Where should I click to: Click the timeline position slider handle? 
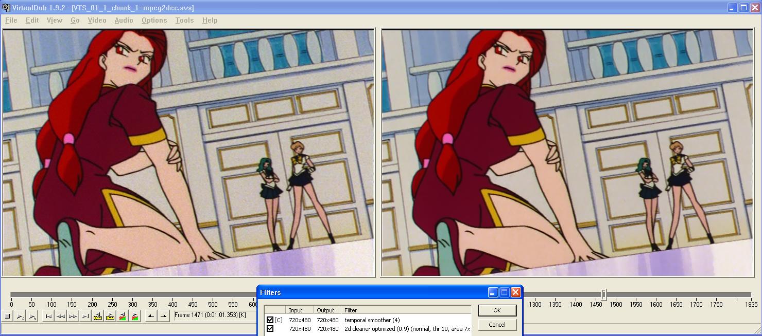604,294
